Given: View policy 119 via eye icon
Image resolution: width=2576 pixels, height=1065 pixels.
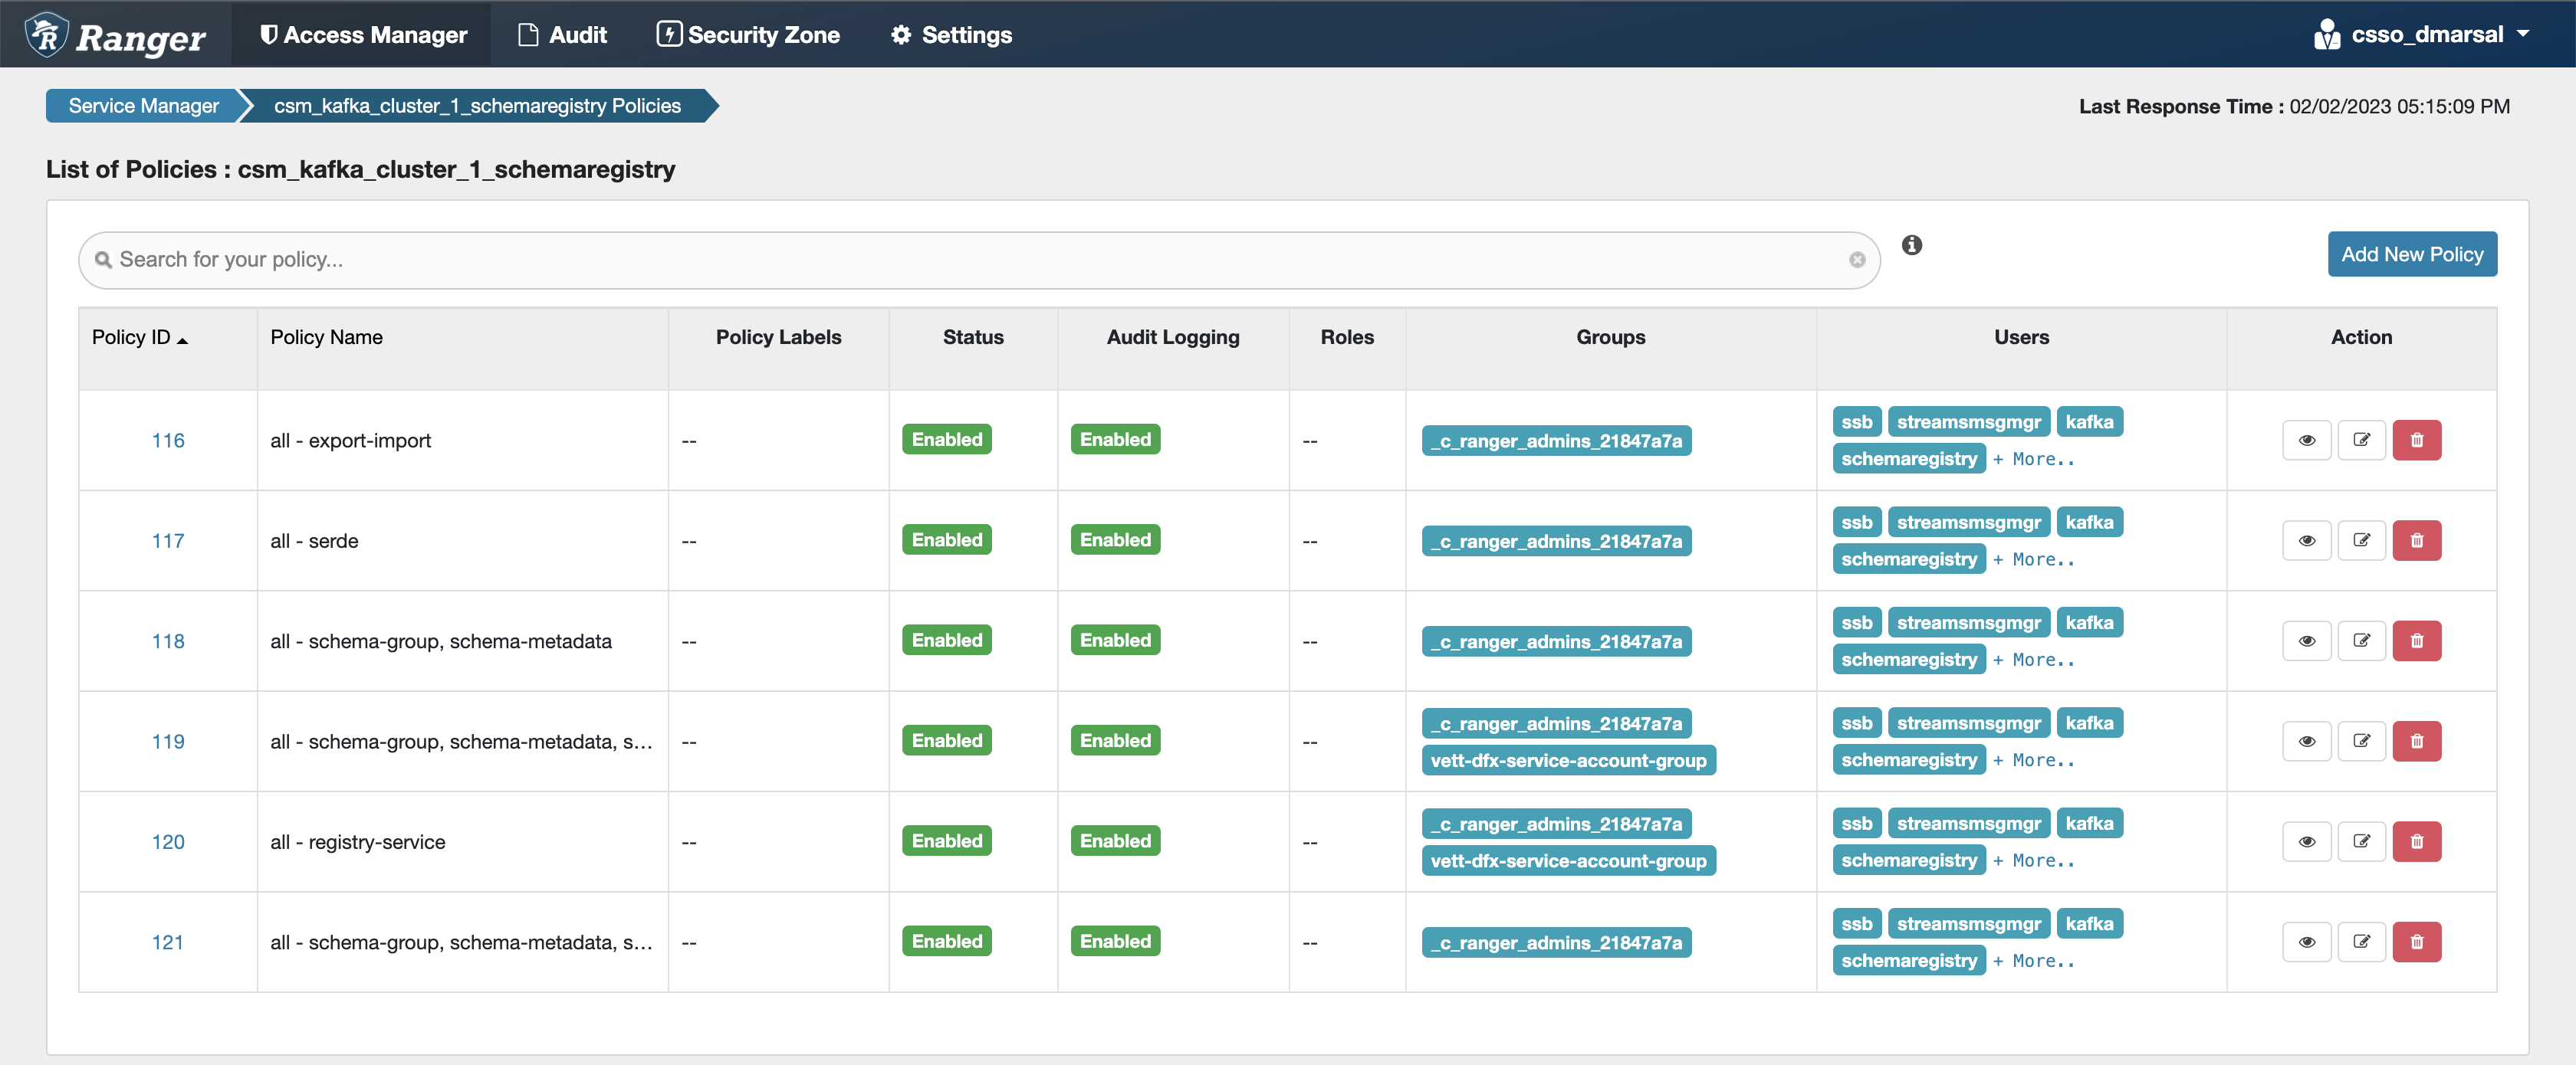Looking at the screenshot, I should pyautogui.click(x=2306, y=742).
